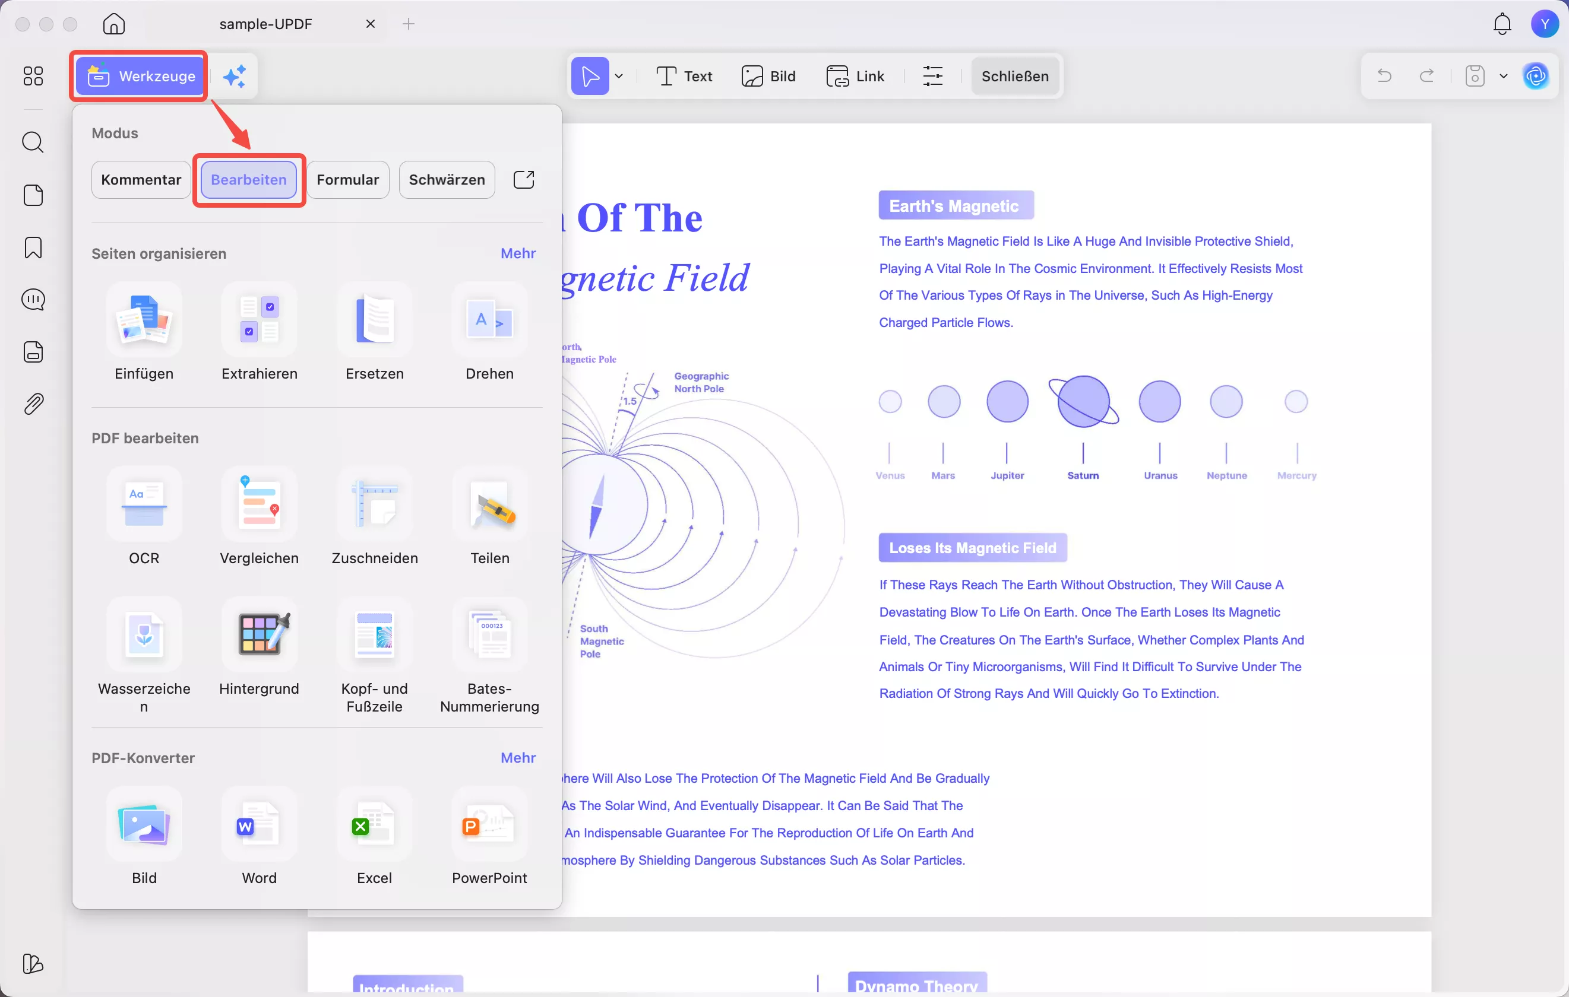Expand the selection tool dropdown arrow
This screenshot has height=997, width=1569.
point(619,76)
